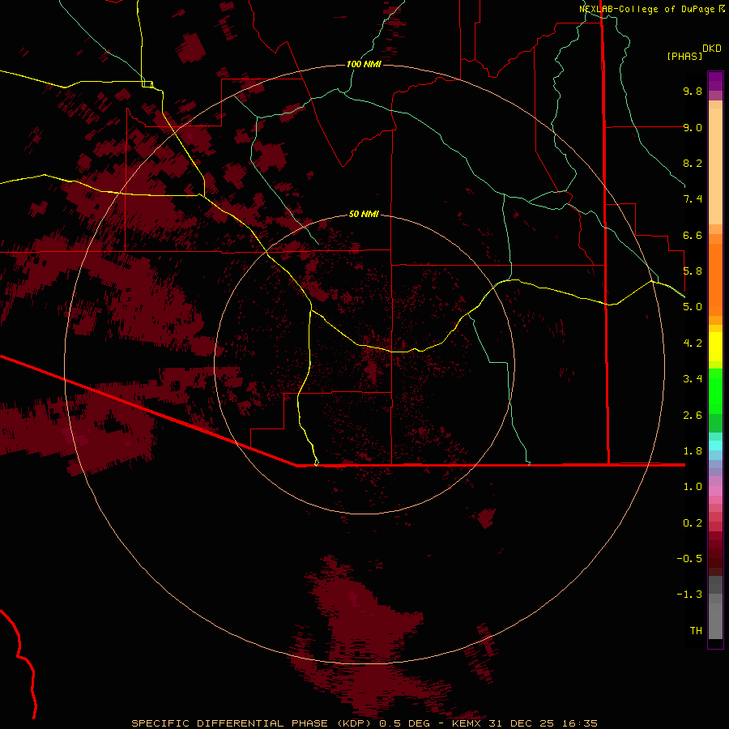Click the '31 DEC 25 16:35' timestamp

pyautogui.click(x=543, y=723)
